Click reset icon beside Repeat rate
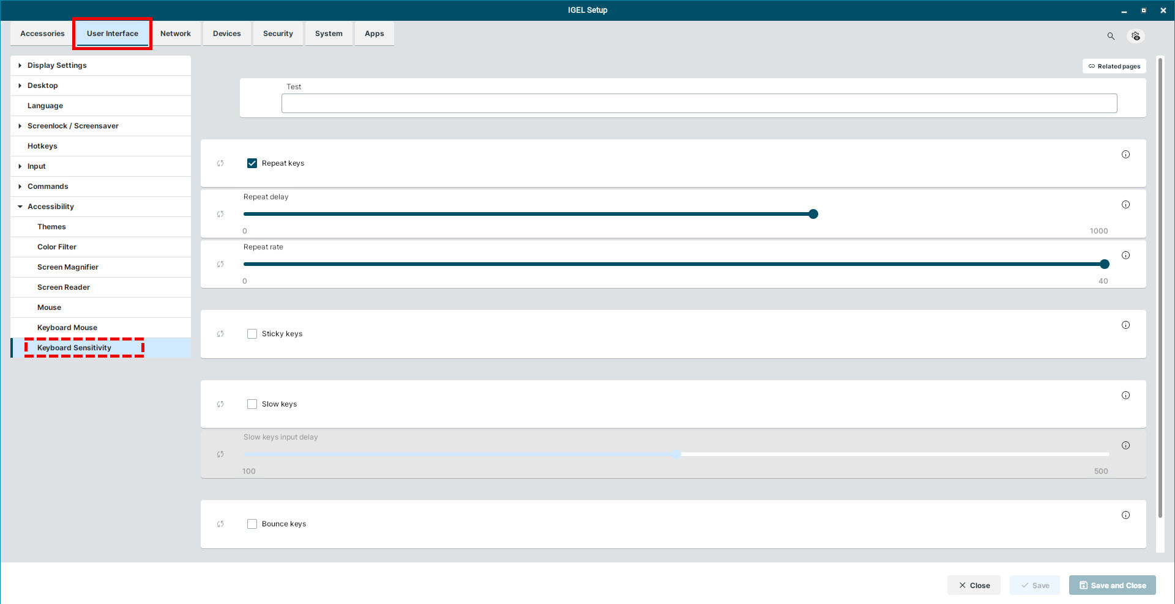 pos(220,264)
